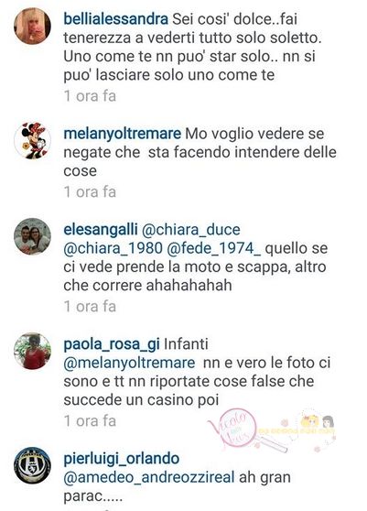Viewport: 367px width, 511px height.
Task: Select the elesangalli username
Action: (x=101, y=230)
